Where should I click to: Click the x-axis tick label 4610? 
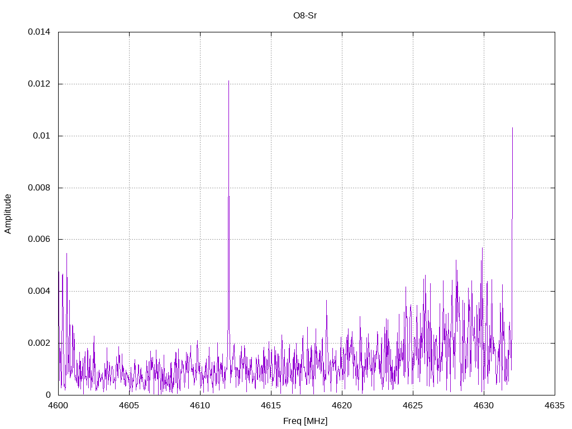(201, 406)
